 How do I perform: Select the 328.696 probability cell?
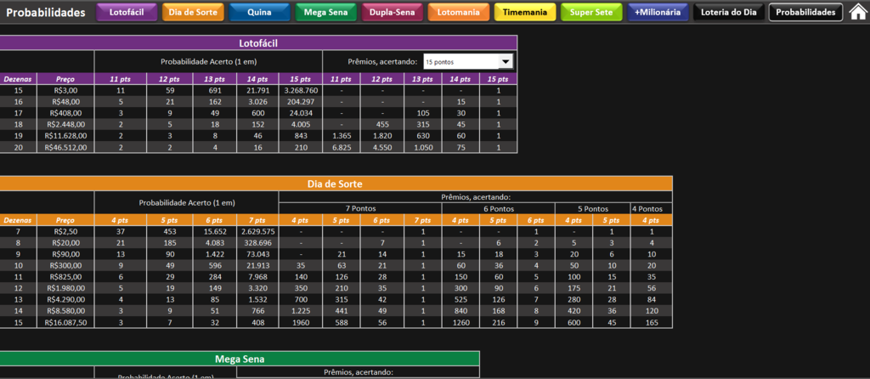tap(258, 242)
